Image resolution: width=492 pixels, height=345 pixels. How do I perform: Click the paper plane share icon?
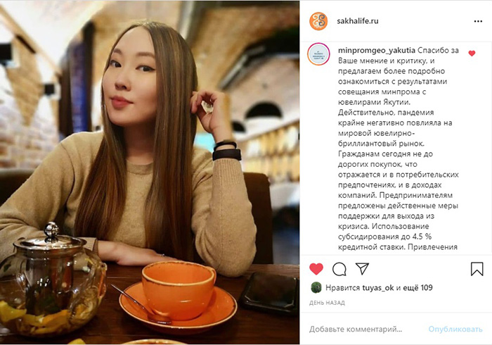[x=362, y=269]
